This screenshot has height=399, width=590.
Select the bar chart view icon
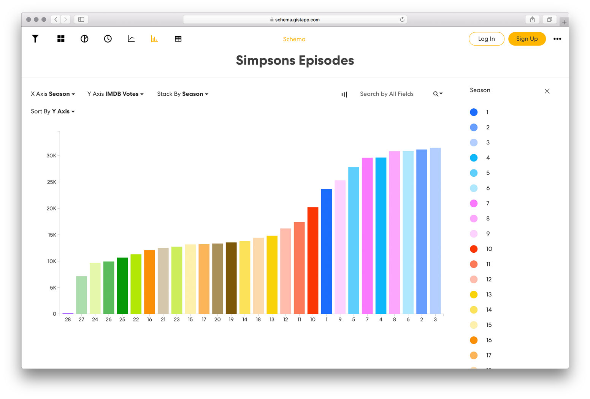point(154,39)
